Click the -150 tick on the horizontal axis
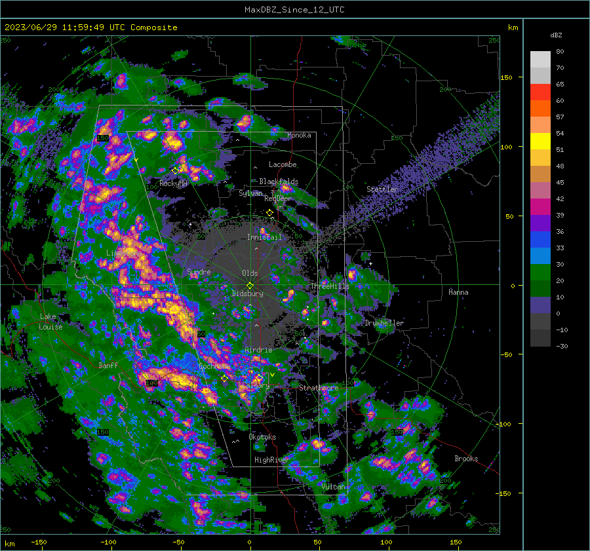The height and width of the screenshot is (551, 590). tap(39, 542)
